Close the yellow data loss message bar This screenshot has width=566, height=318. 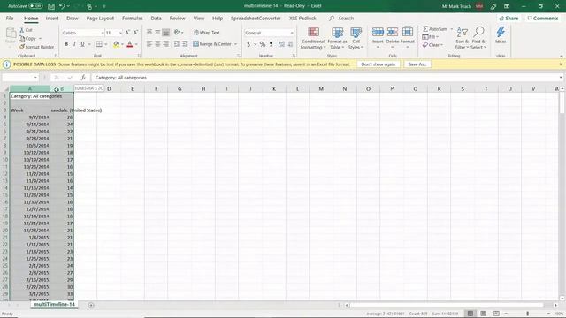[561, 64]
